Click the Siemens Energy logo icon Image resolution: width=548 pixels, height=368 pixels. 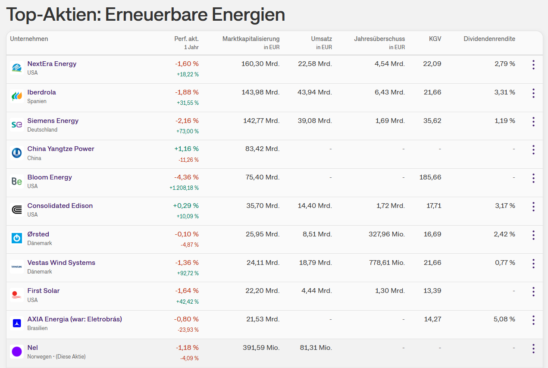(x=17, y=125)
